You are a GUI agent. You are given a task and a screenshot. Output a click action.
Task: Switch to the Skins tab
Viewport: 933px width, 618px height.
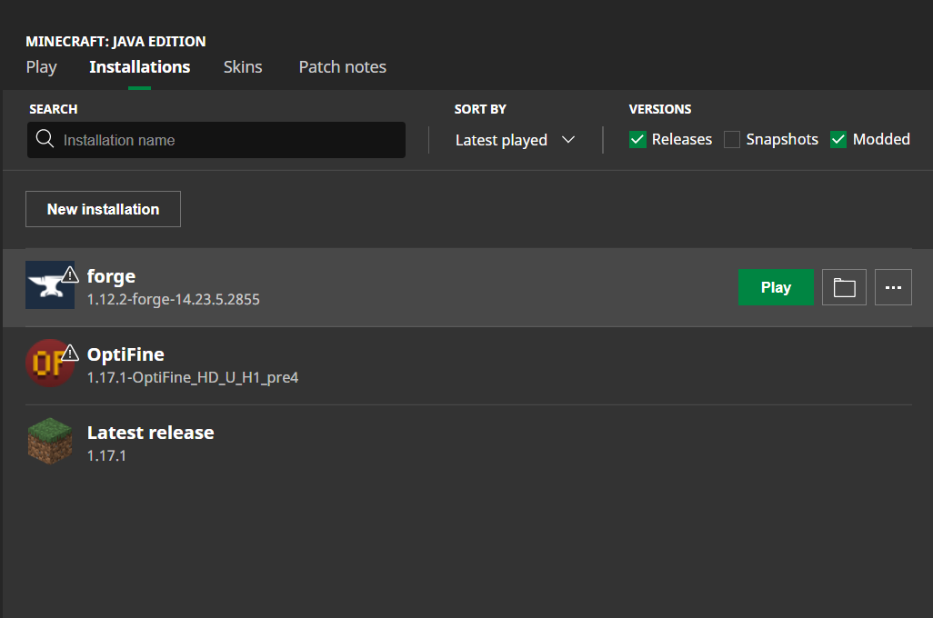click(x=242, y=66)
